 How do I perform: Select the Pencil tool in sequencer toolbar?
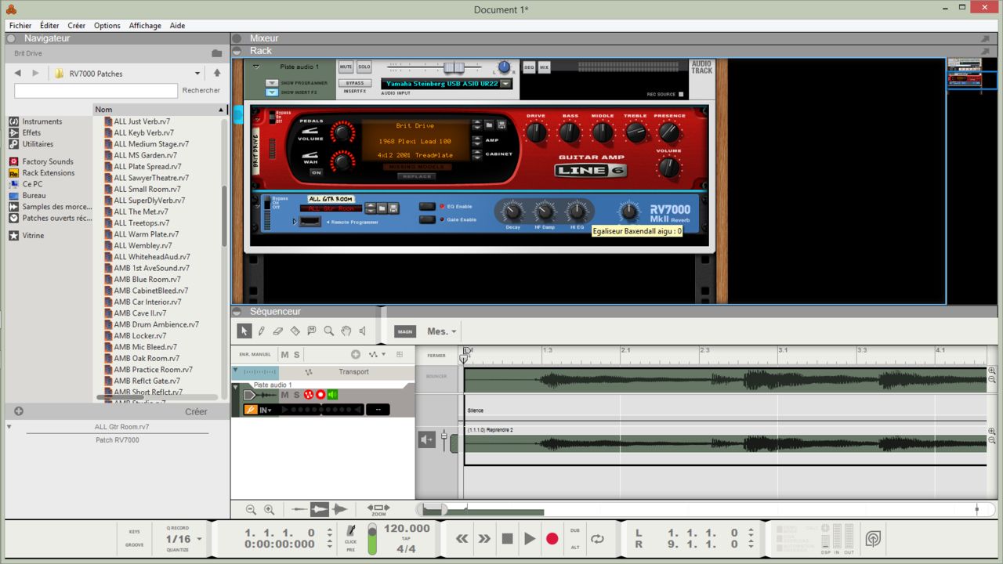tap(262, 331)
